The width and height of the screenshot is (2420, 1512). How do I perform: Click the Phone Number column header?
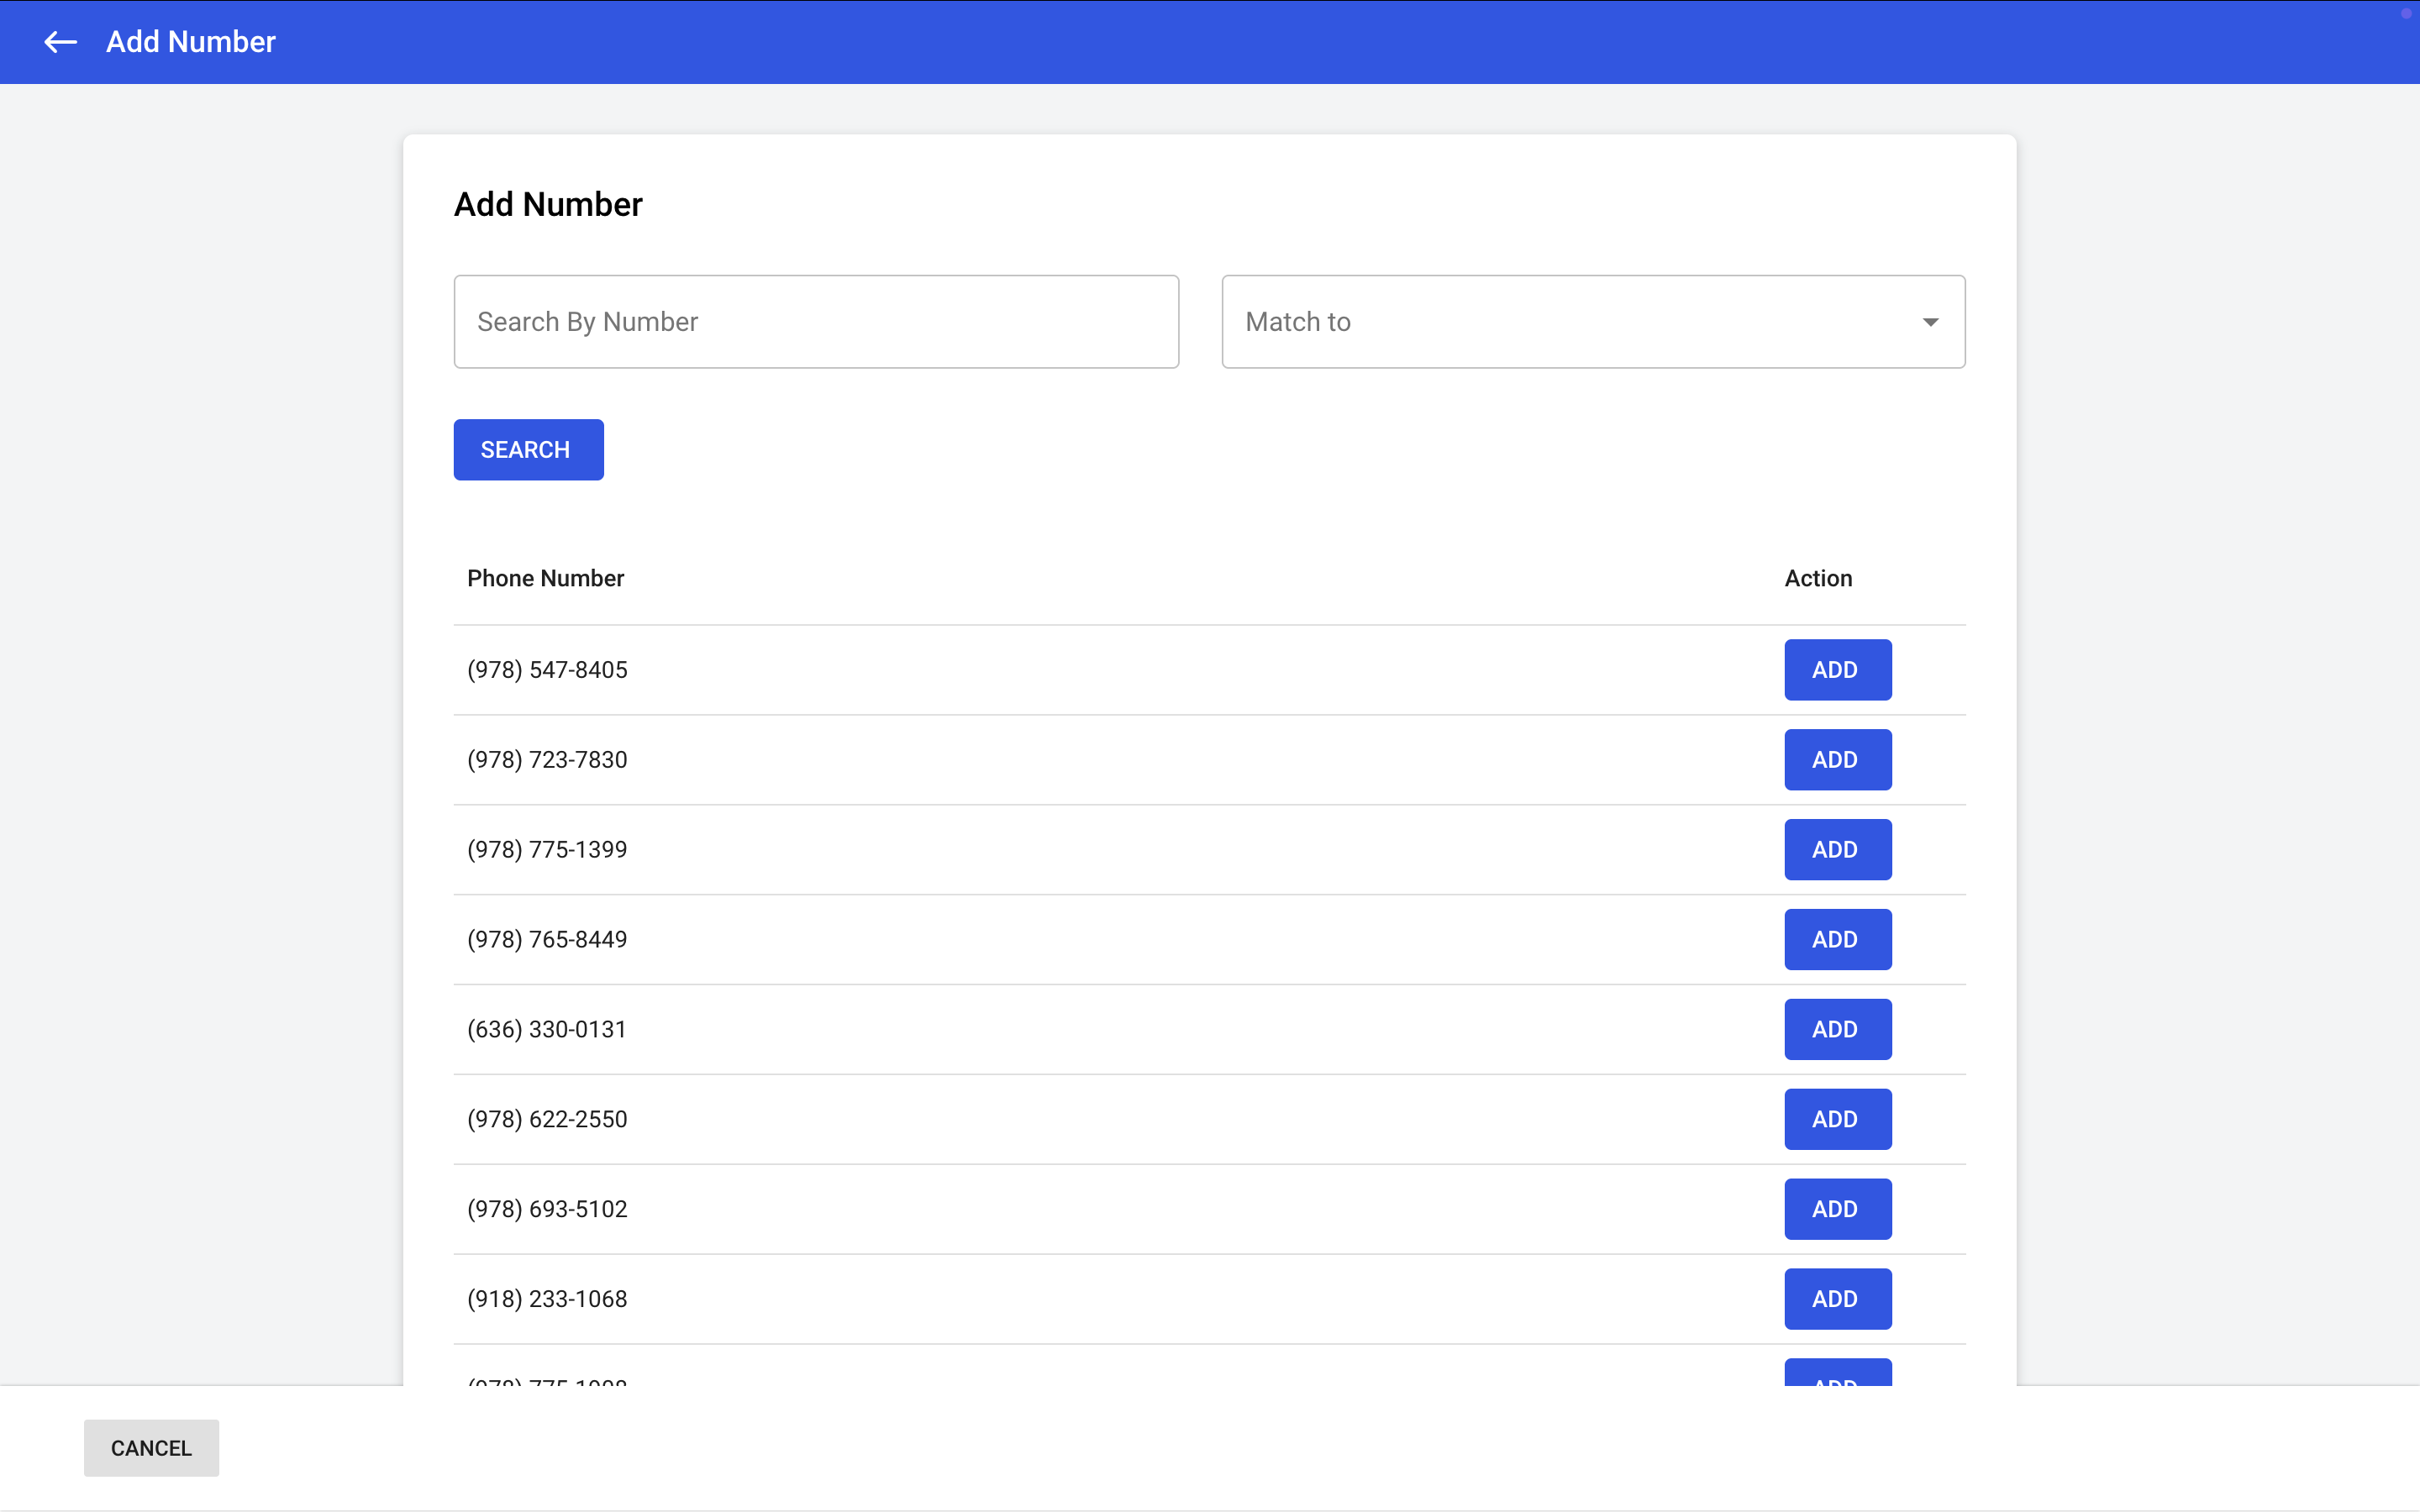[545, 578]
